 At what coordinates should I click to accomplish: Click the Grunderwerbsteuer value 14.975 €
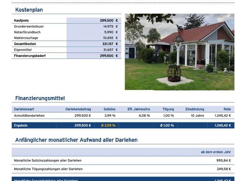point(110,26)
